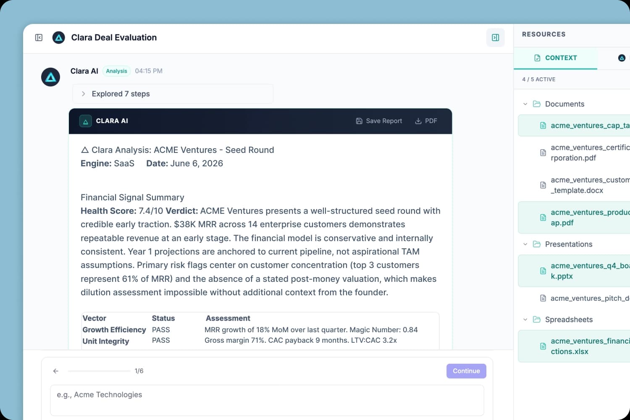The width and height of the screenshot is (630, 420).
Task: Click the 'Clara Deal Evaluation' title
Action: [114, 37]
